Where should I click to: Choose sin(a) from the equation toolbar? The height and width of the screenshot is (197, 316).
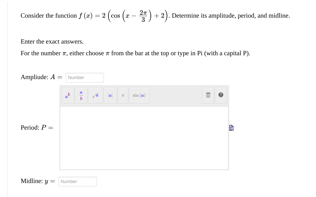[x=139, y=95]
